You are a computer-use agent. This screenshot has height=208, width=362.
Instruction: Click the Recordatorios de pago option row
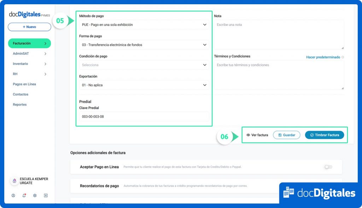pos(206,186)
